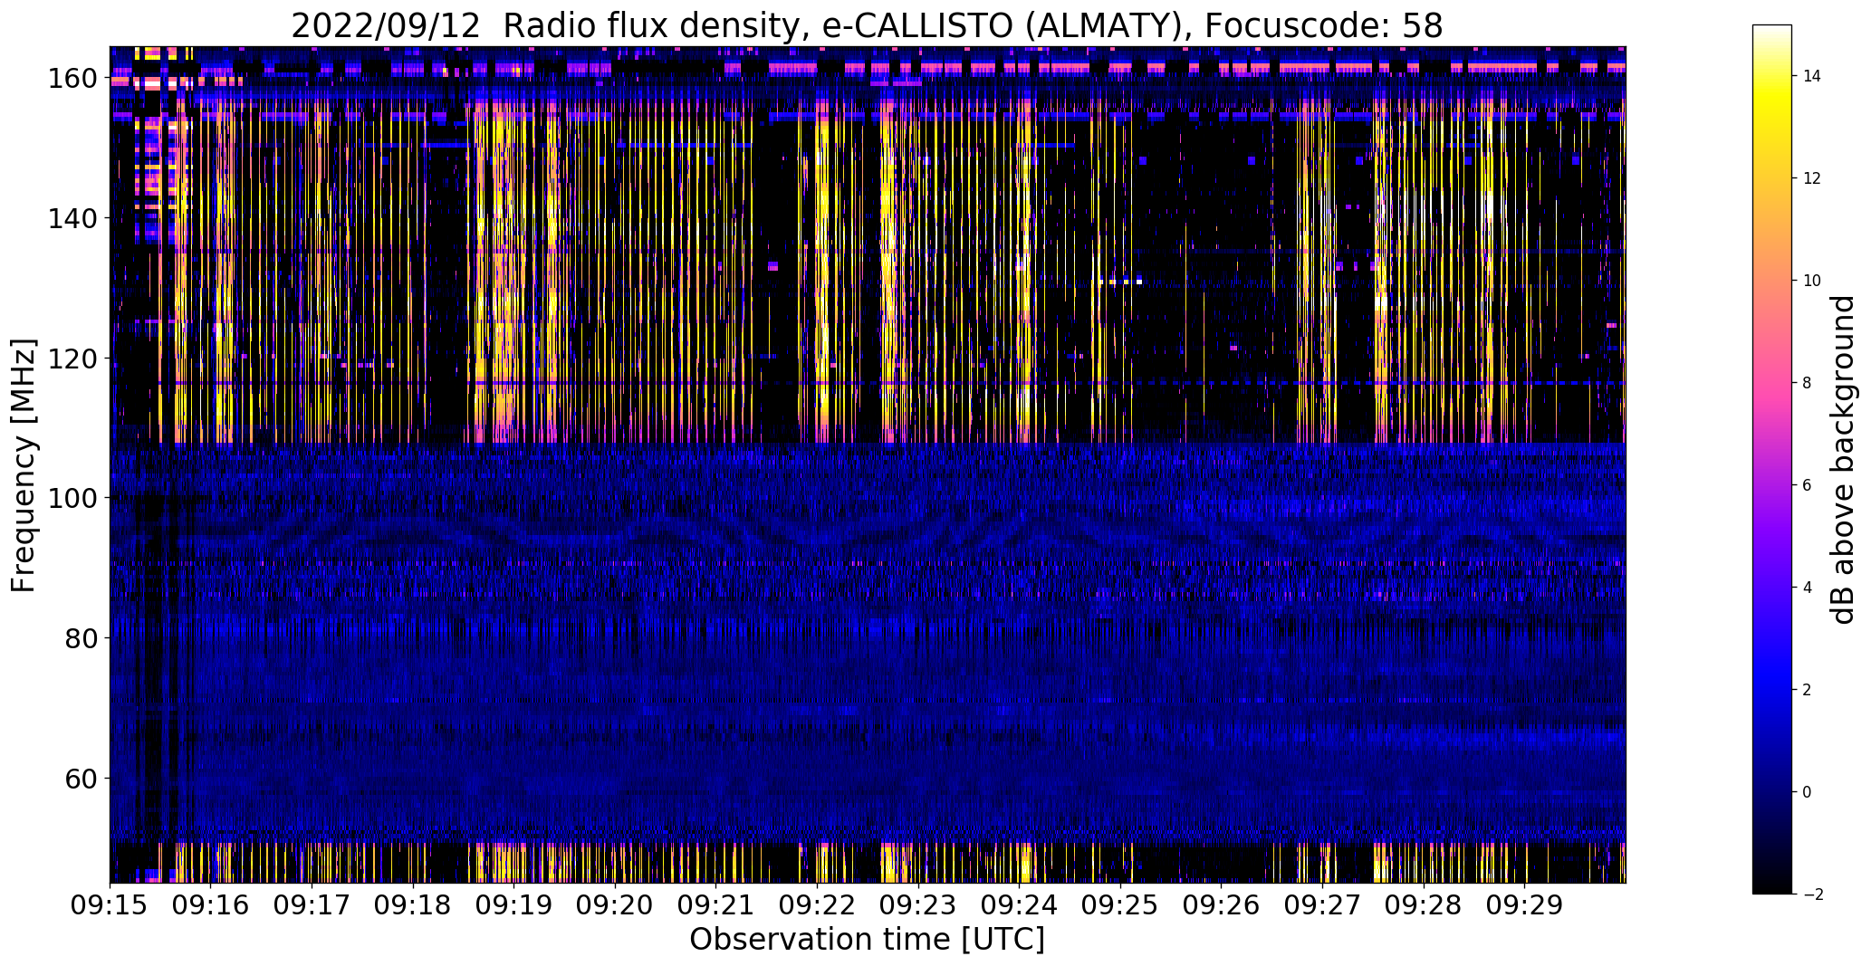This screenshot has width=1871, height=966.
Task: Click the 'Observation time [UTC]' axis label
Action: (867, 940)
